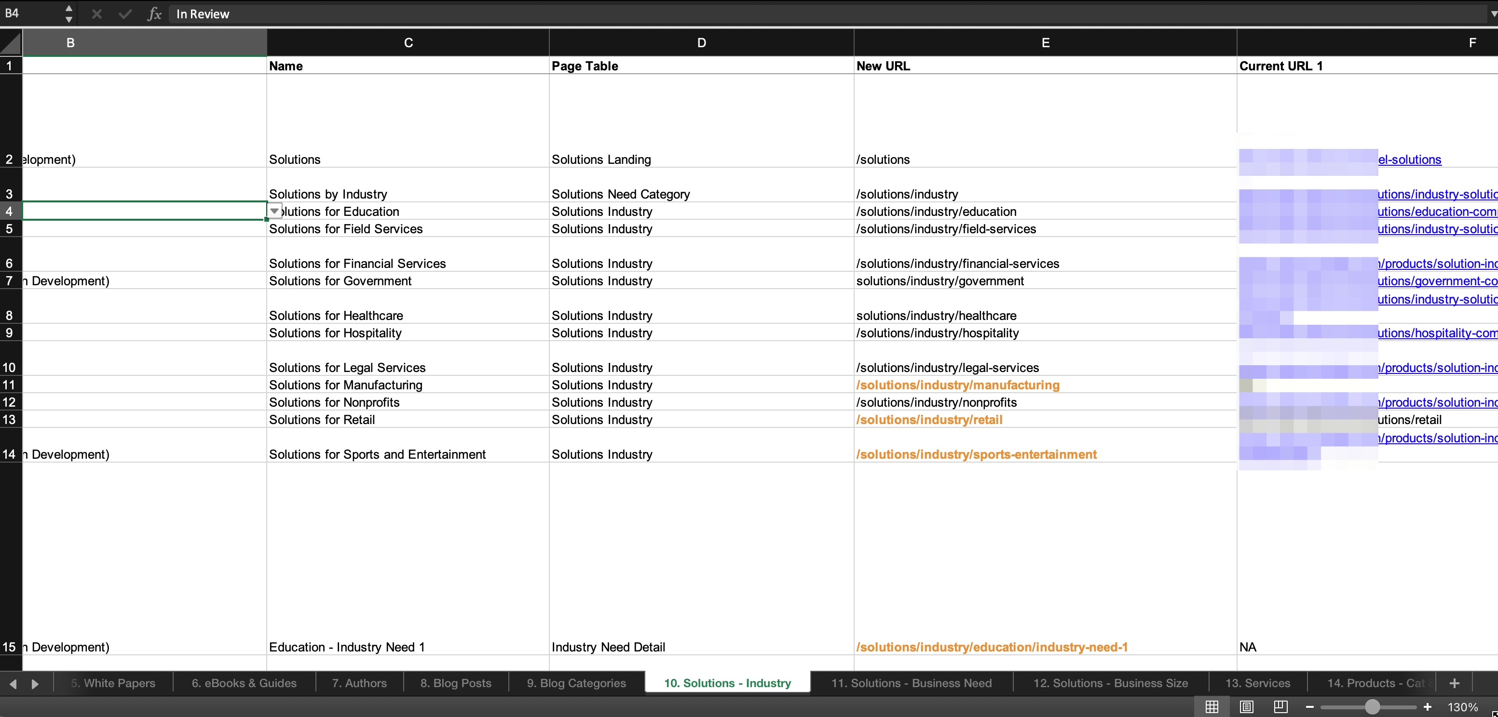This screenshot has width=1498, height=717.
Task: Select column C header
Action: (408, 42)
